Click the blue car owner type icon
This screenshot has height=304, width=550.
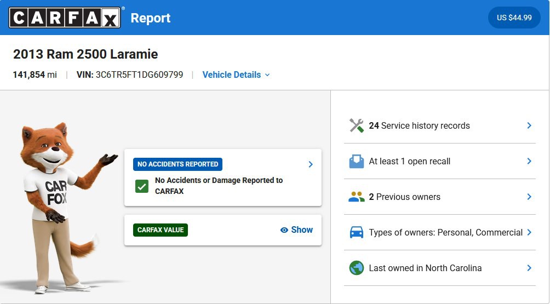pos(357,232)
